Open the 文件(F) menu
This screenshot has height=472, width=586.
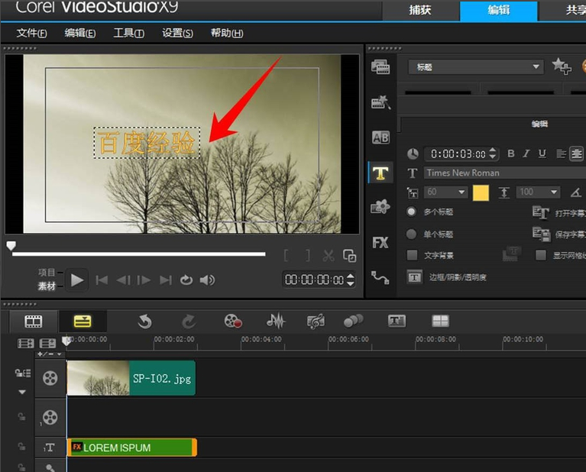32,34
